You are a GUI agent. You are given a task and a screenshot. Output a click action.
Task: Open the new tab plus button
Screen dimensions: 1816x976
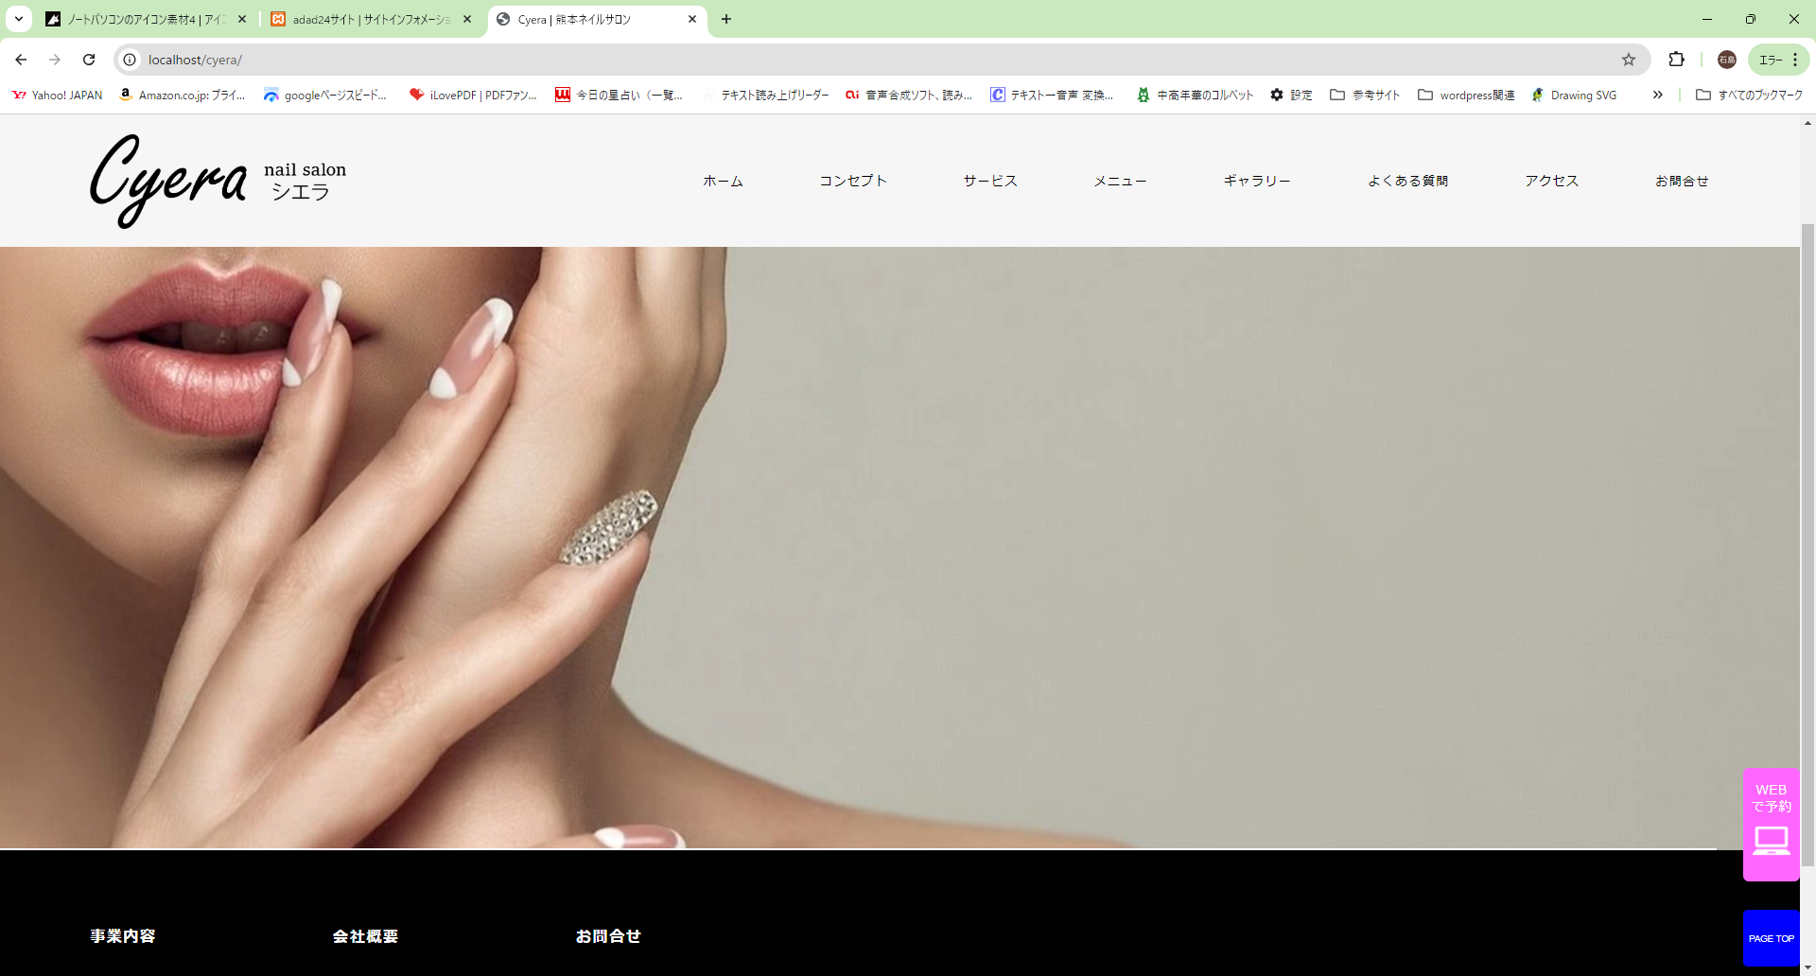(x=725, y=19)
